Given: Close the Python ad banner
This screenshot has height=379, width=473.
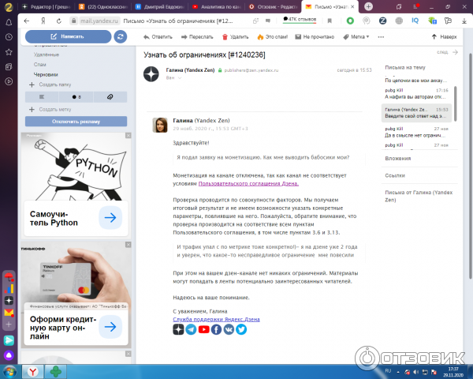Looking at the screenshot, I should (x=128, y=135).
